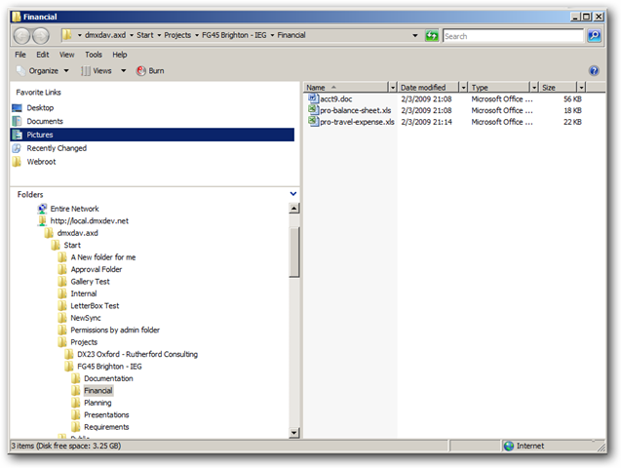Click the Forward navigation arrow button
The width and height of the screenshot is (621, 468).
(40, 36)
